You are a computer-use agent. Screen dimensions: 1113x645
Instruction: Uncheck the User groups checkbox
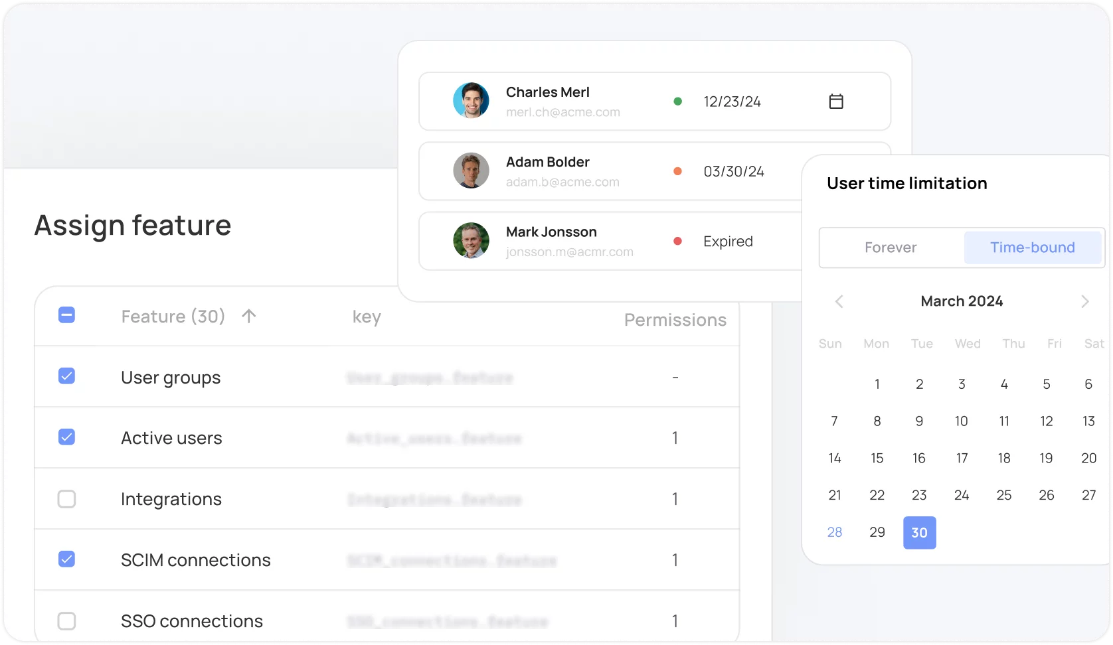point(66,376)
